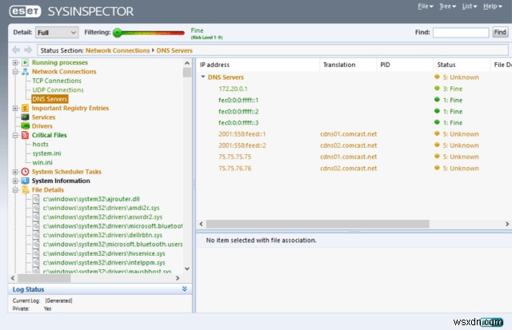Collapse the DNS Servers group in list

tap(203, 78)
